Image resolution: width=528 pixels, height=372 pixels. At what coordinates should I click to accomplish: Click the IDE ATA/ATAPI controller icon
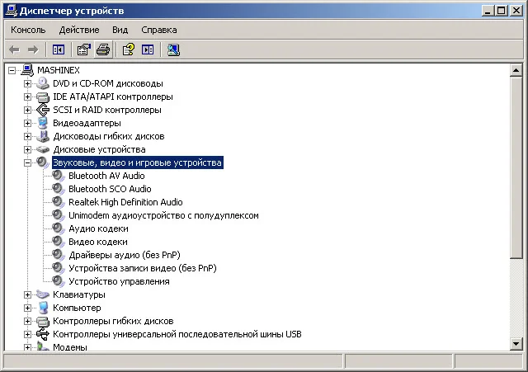click(x=43, y=97)
